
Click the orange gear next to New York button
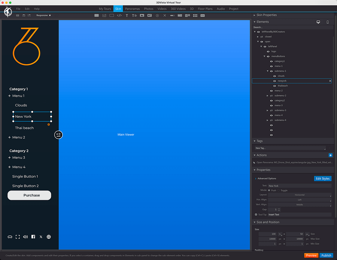coord(49,124)
